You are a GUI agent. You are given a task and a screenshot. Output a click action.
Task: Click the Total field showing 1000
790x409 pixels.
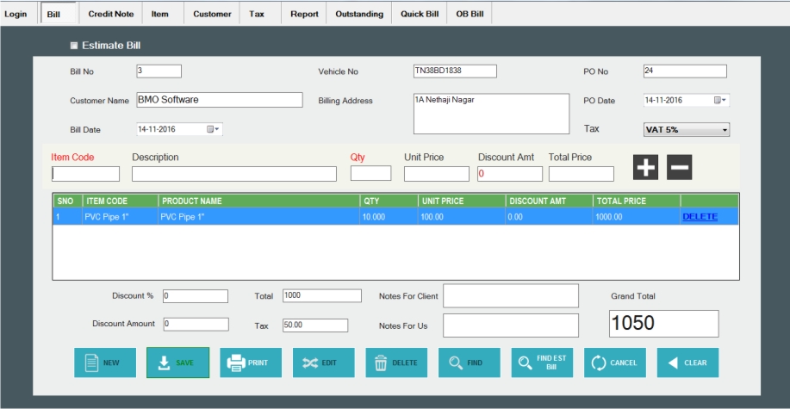pyautogui.click(x=322, y=295)
